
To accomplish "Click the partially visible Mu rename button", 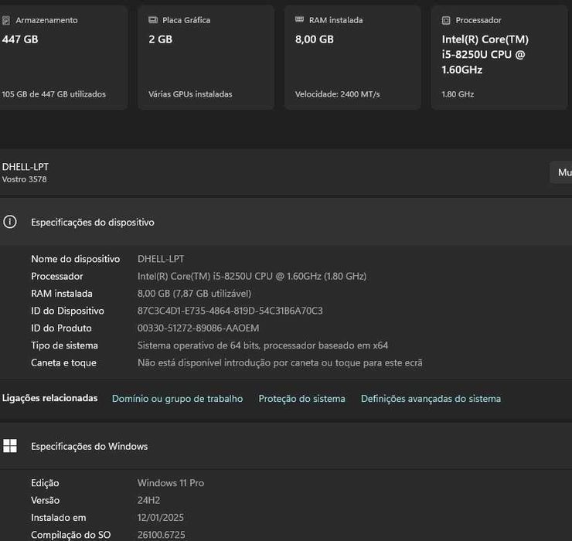I will [561, 172].
